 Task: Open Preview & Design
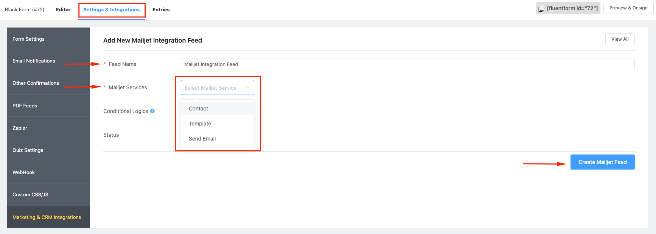coord(628,8)
